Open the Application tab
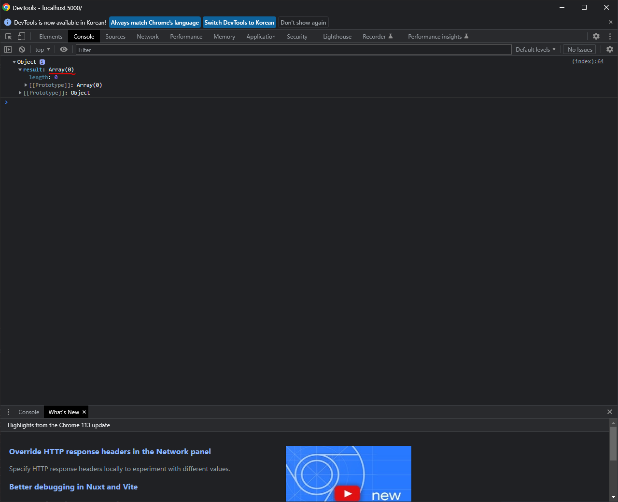Viewport: 618px width, 502px height. pyautogui.click(x=261, y=37)
